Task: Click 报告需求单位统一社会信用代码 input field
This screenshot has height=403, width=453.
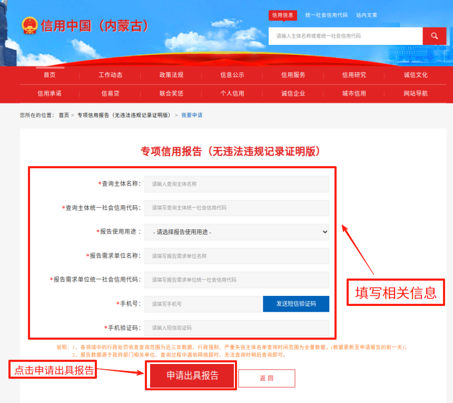Action: (237, 280)
